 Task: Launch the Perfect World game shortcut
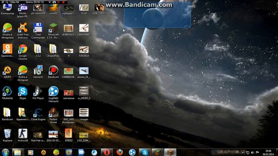53,115
